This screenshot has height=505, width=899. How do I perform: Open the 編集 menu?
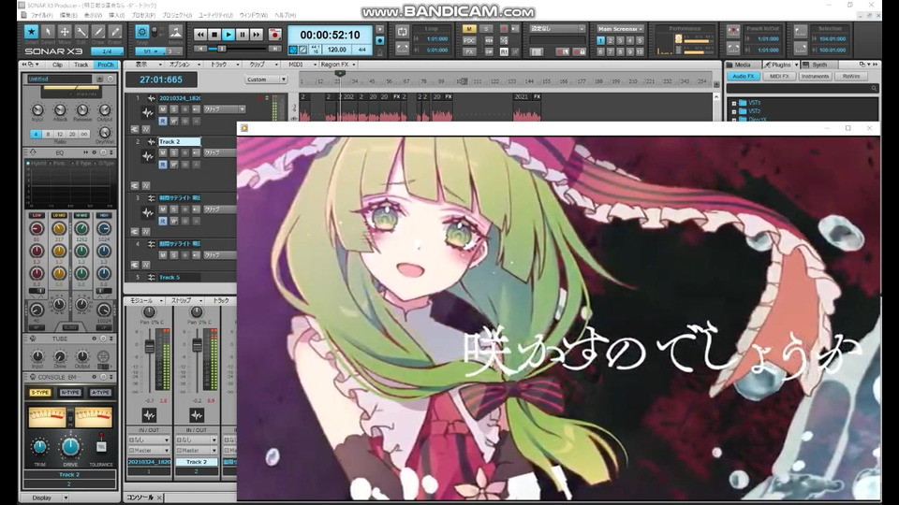pyautogui.click(x=68, y=16)
